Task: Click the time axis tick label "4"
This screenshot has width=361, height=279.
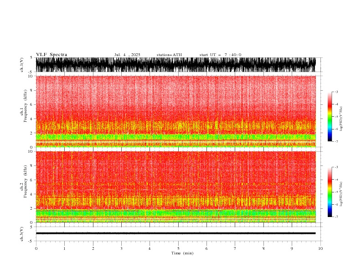Action: (x=150, y=248)
